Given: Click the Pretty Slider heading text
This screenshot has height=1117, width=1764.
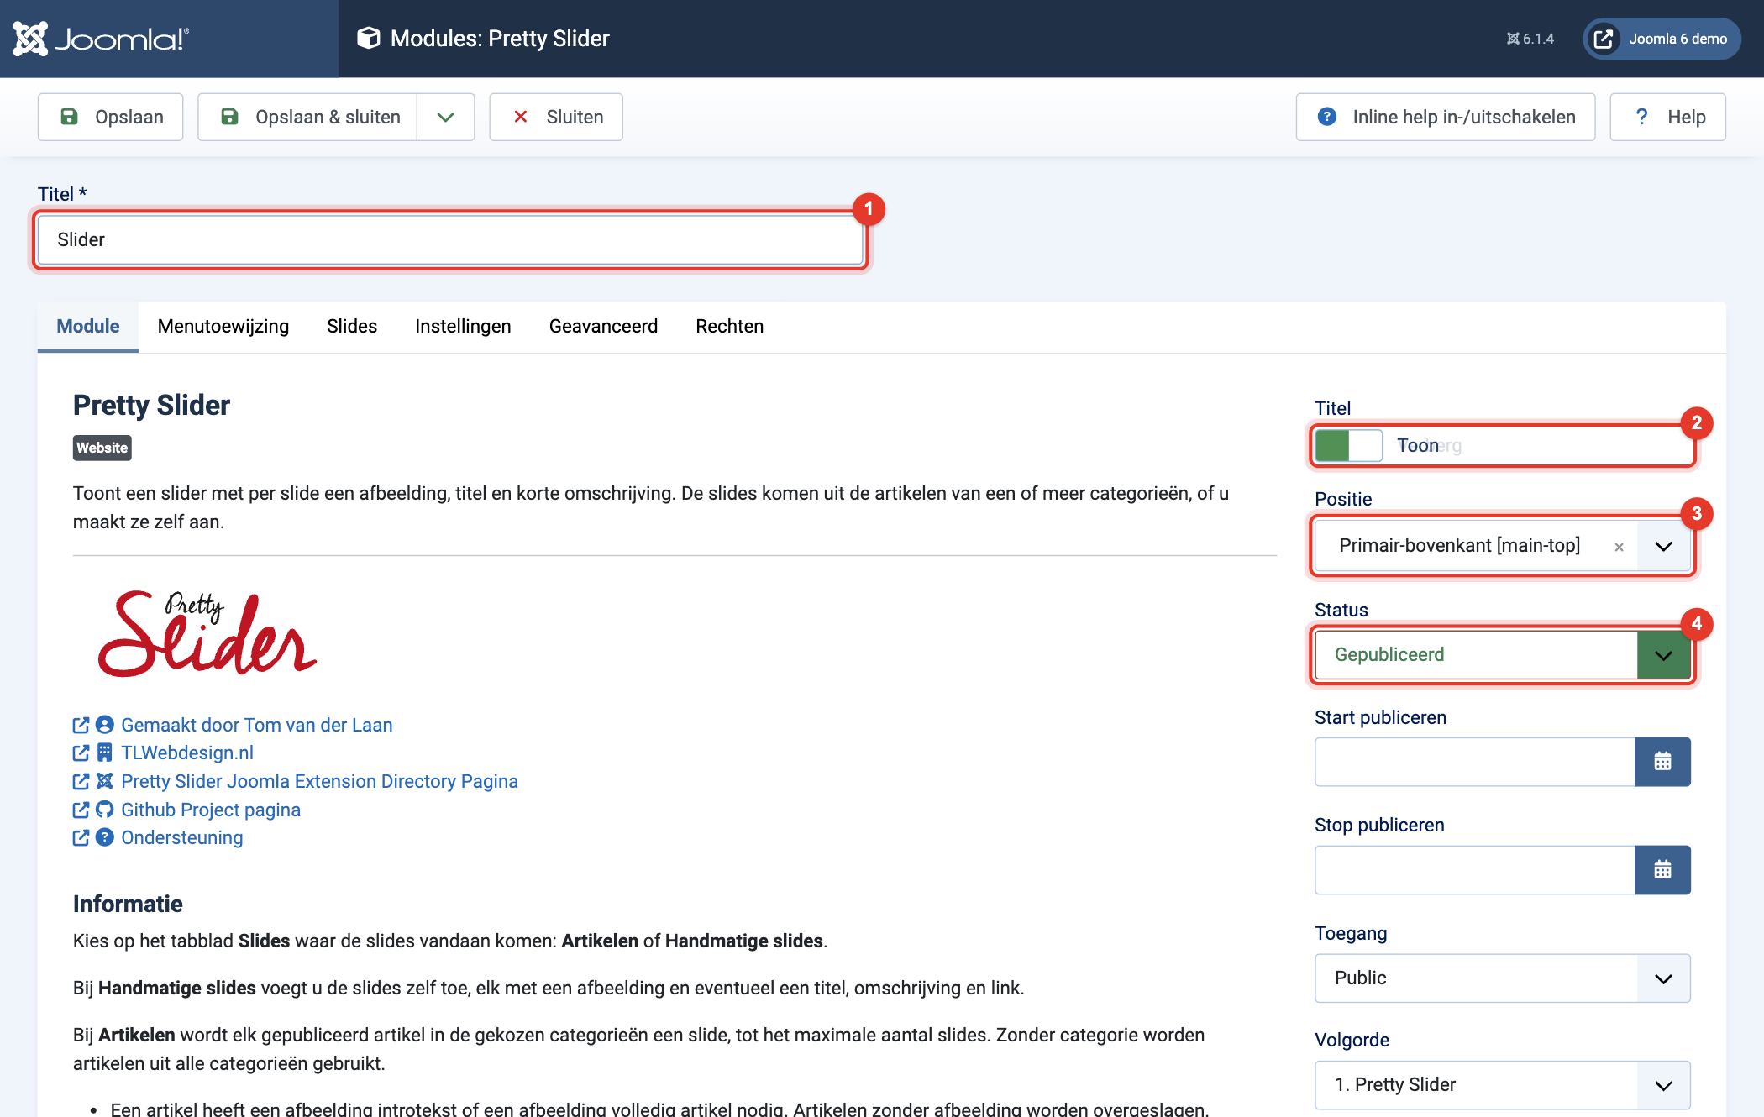Looking at the screenshot, I should (x=151, y=405).
